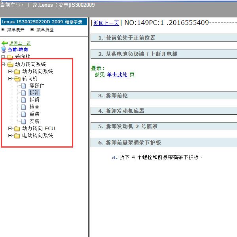Viewport: 237px width, 237px height.
Task: Click 菜单折叠 to collapse the menu
Action: [x=45, y=30]
